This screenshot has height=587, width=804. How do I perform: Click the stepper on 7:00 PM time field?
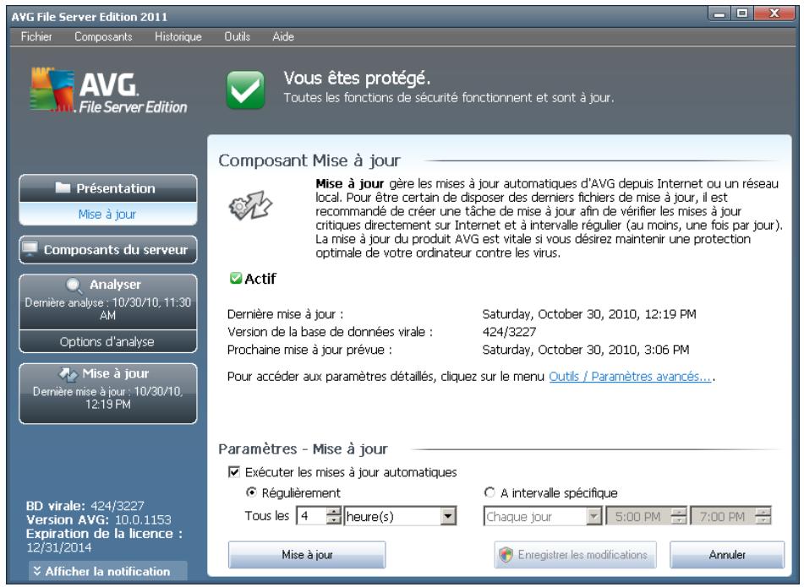pyautogui.click(x=763, y=516)
